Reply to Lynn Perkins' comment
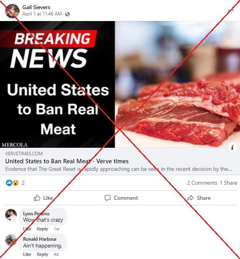 click(x=42, y=229)
